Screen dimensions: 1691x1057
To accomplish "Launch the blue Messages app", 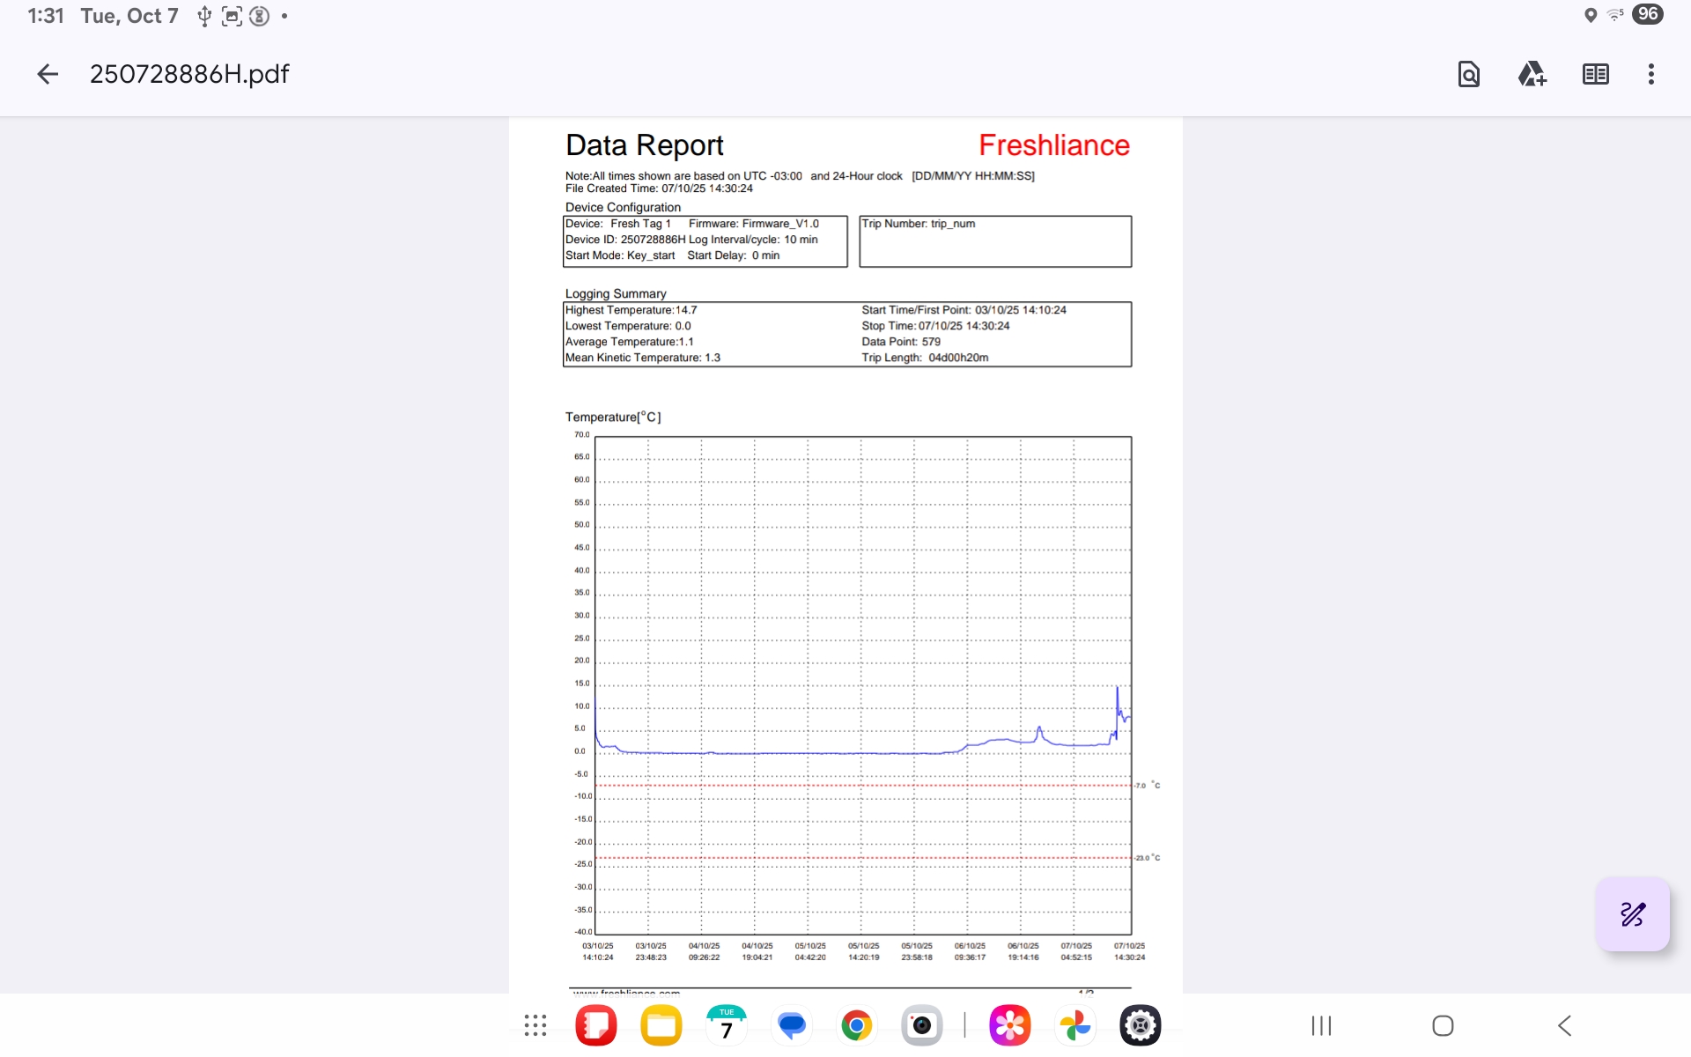I will [x=792, y=1025].
